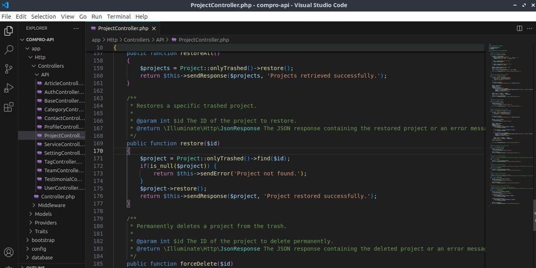Open AuthController file in explorer
The height and width of the screenshot is (268, 536).
coord(51,92)
